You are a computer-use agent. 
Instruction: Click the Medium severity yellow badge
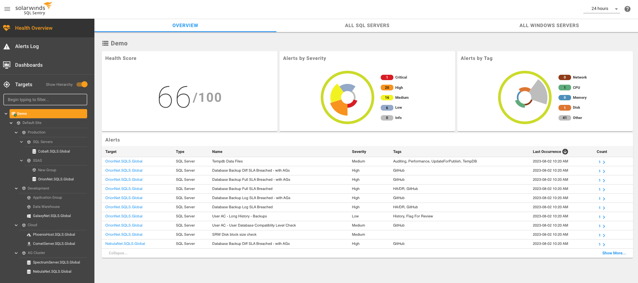coord(387,98)
